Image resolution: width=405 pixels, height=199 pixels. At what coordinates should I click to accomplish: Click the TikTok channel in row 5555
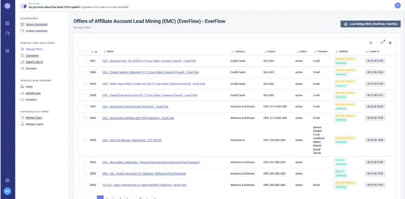pos(316,153)
